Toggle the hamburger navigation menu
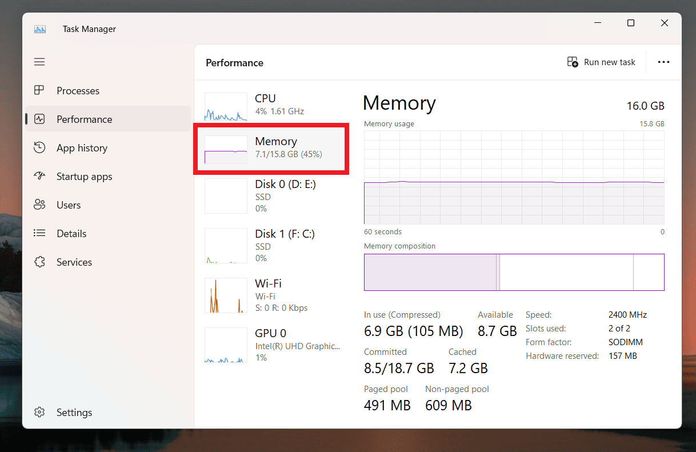The height and width of the screenshot is (452, 696). [39, 62]
